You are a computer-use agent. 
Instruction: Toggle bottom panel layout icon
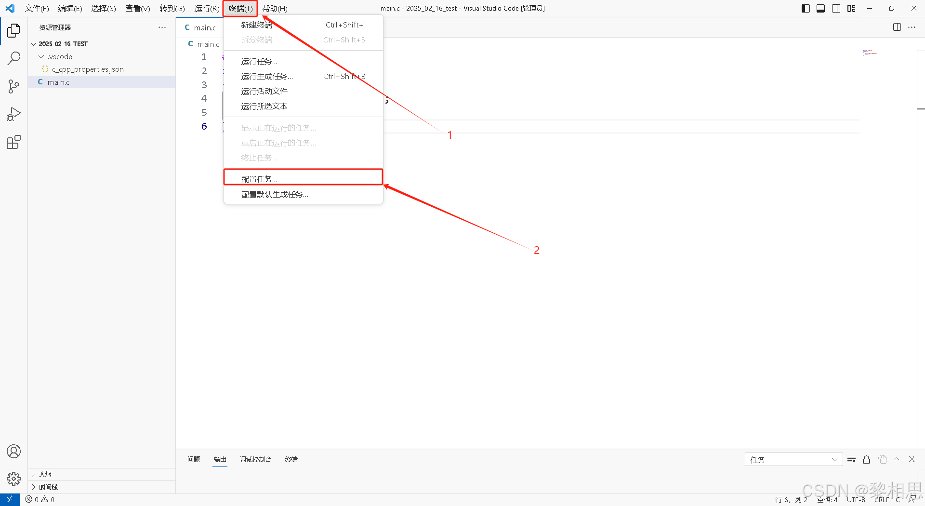(821, 8)
